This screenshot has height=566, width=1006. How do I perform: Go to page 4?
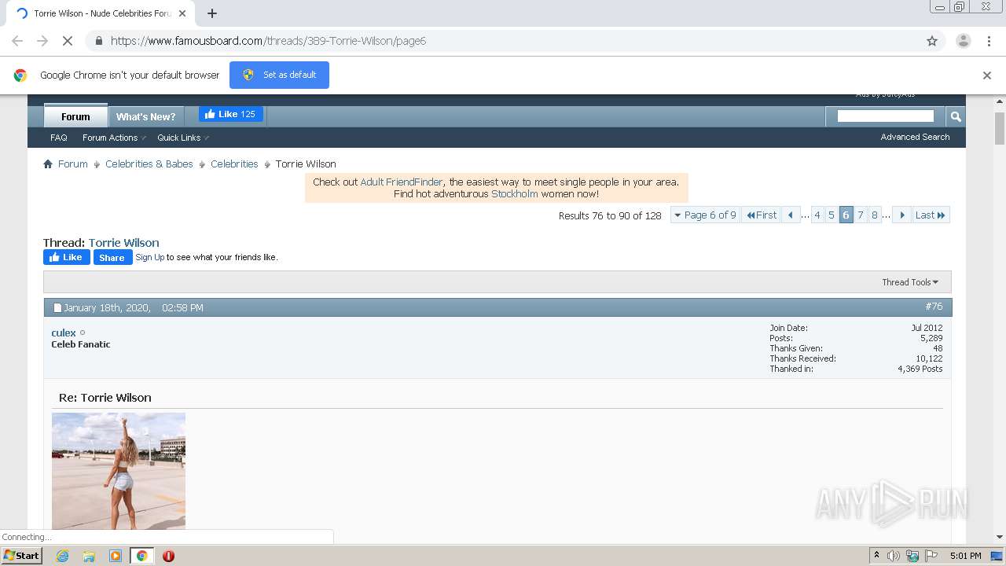817,215
